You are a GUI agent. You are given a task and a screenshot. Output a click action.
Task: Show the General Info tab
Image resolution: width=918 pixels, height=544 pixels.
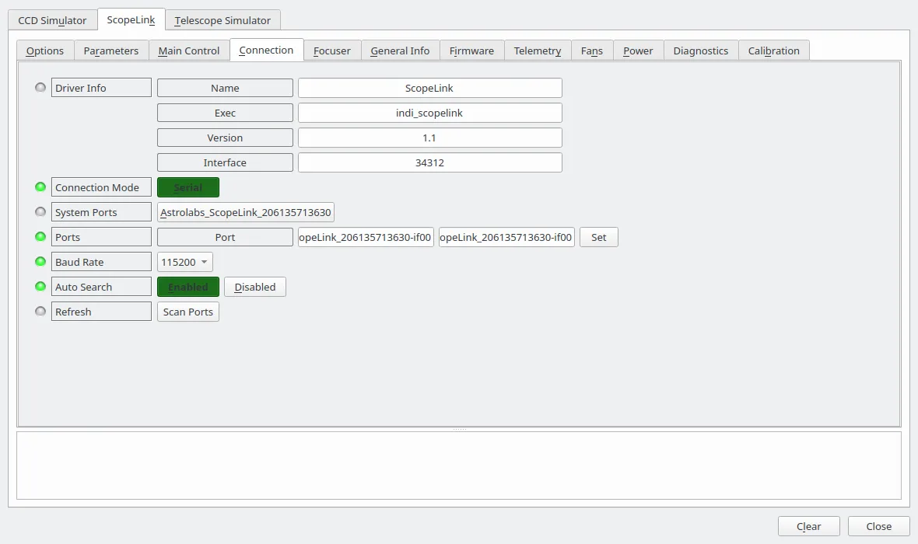coord(401,51)
